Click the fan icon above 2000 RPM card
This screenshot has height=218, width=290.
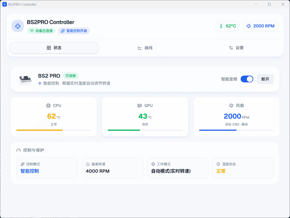point(231,106)
